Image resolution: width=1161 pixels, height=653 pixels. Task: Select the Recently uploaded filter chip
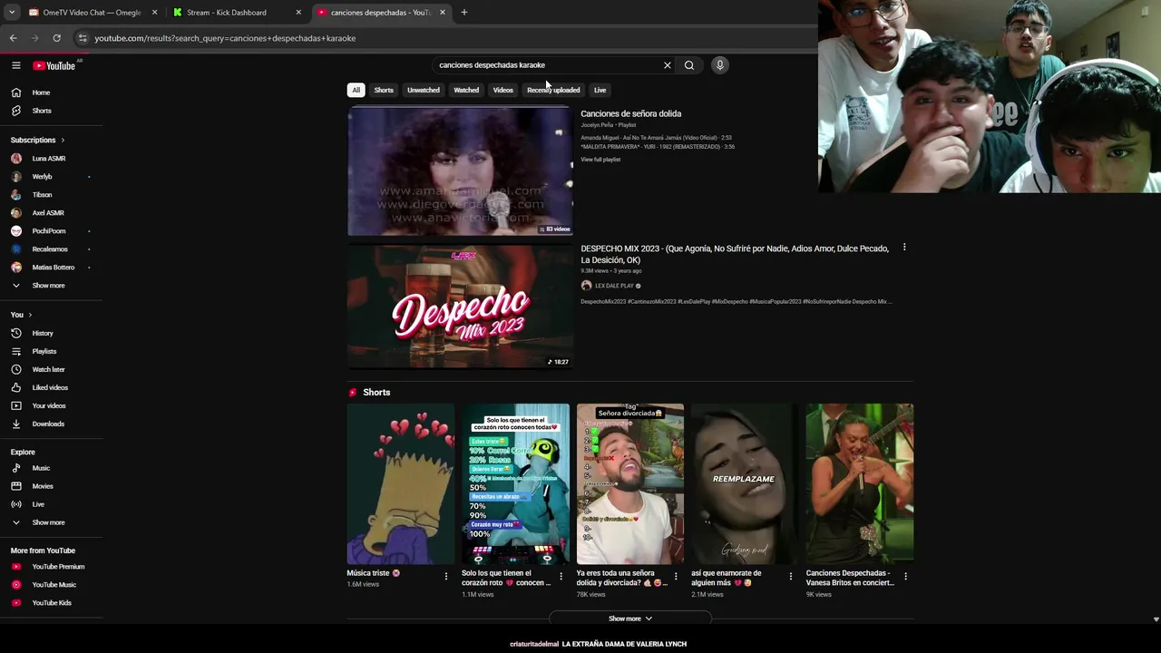(x=553, y=90)
